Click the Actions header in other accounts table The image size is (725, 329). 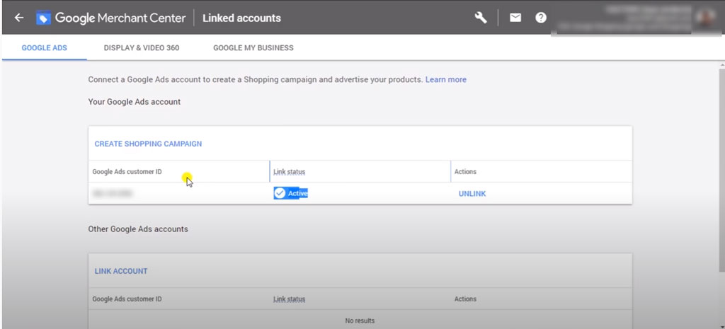click(465, 299)
